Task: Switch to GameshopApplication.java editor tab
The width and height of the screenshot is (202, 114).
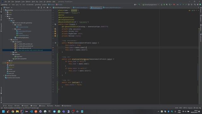Action: pyautogui.click(x=61, y=8)
